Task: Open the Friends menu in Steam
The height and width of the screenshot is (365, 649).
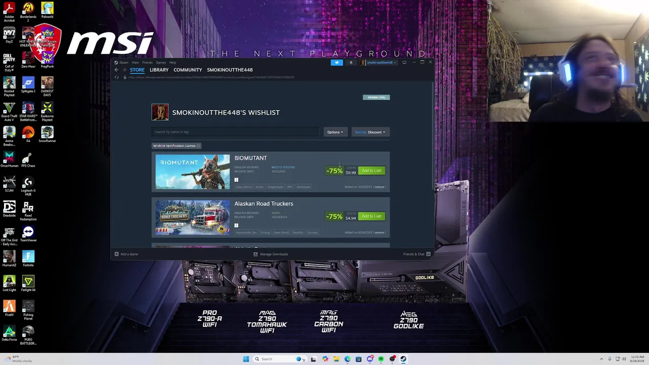Action: tap(148, 62)
